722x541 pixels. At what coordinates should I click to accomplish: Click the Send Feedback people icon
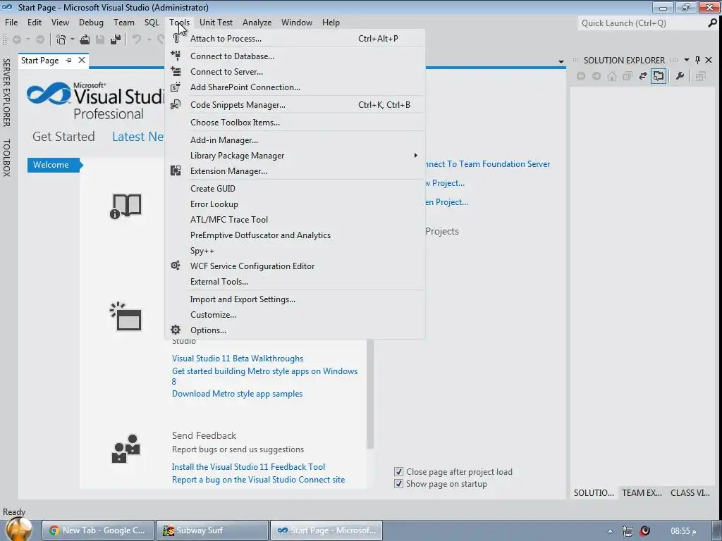click(x=126, y=449)
